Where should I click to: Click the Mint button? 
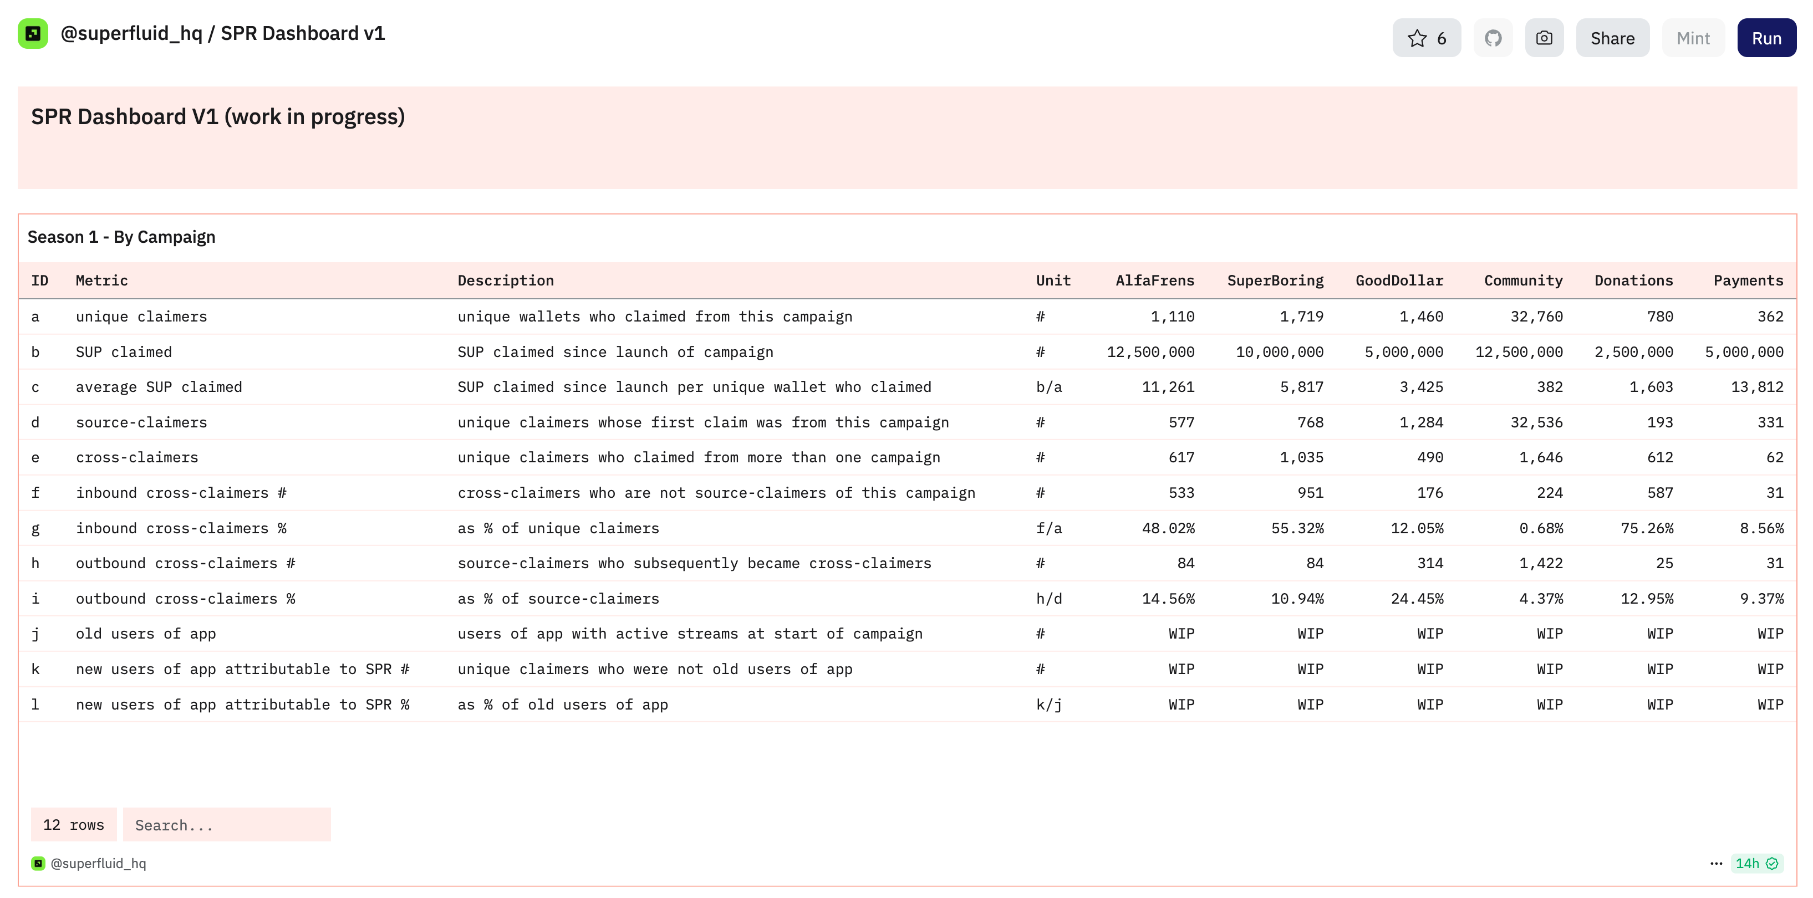click(1693, 38)
